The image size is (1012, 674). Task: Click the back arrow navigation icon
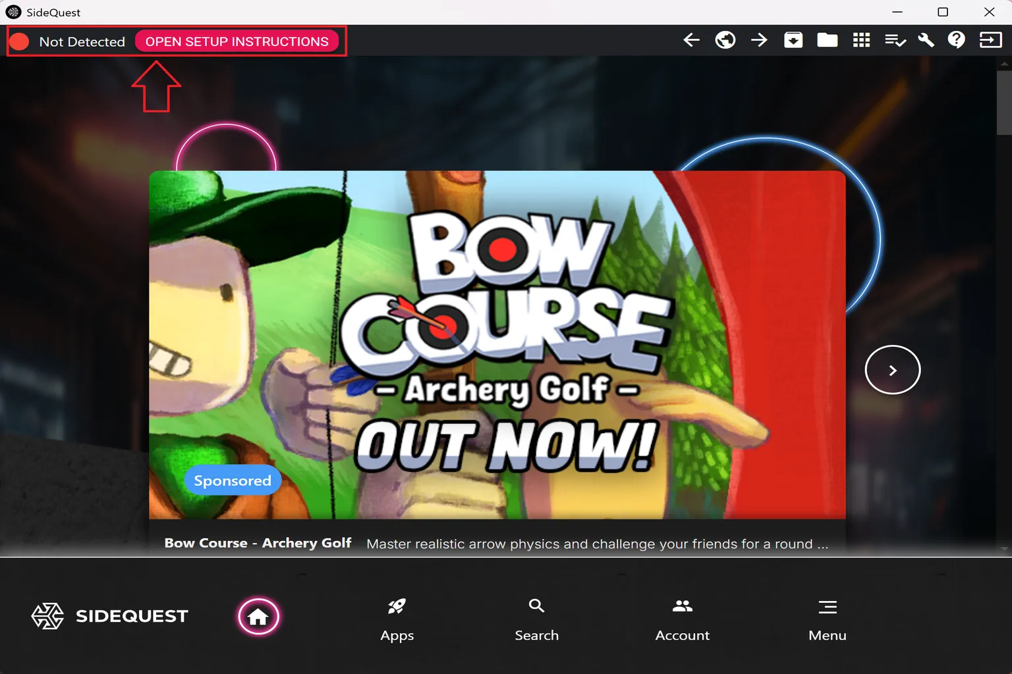pos(691,40)
